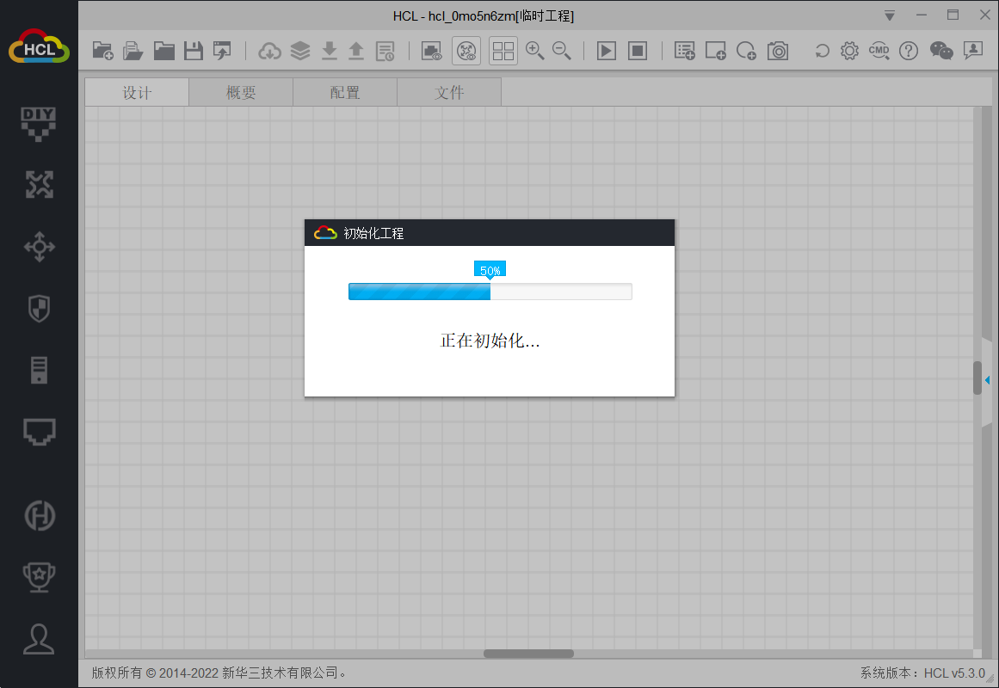Image resolution: width=999 pixels, height=688 pixels.
Task: Add an ellipse shape with circle-plus icon
Action: (x=746, y=51)
